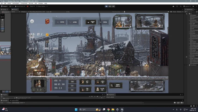The height and width of the screenshot is (112, 198).
Task: Open the account dropdown beside Unity 6
Action: coord(11,6)
